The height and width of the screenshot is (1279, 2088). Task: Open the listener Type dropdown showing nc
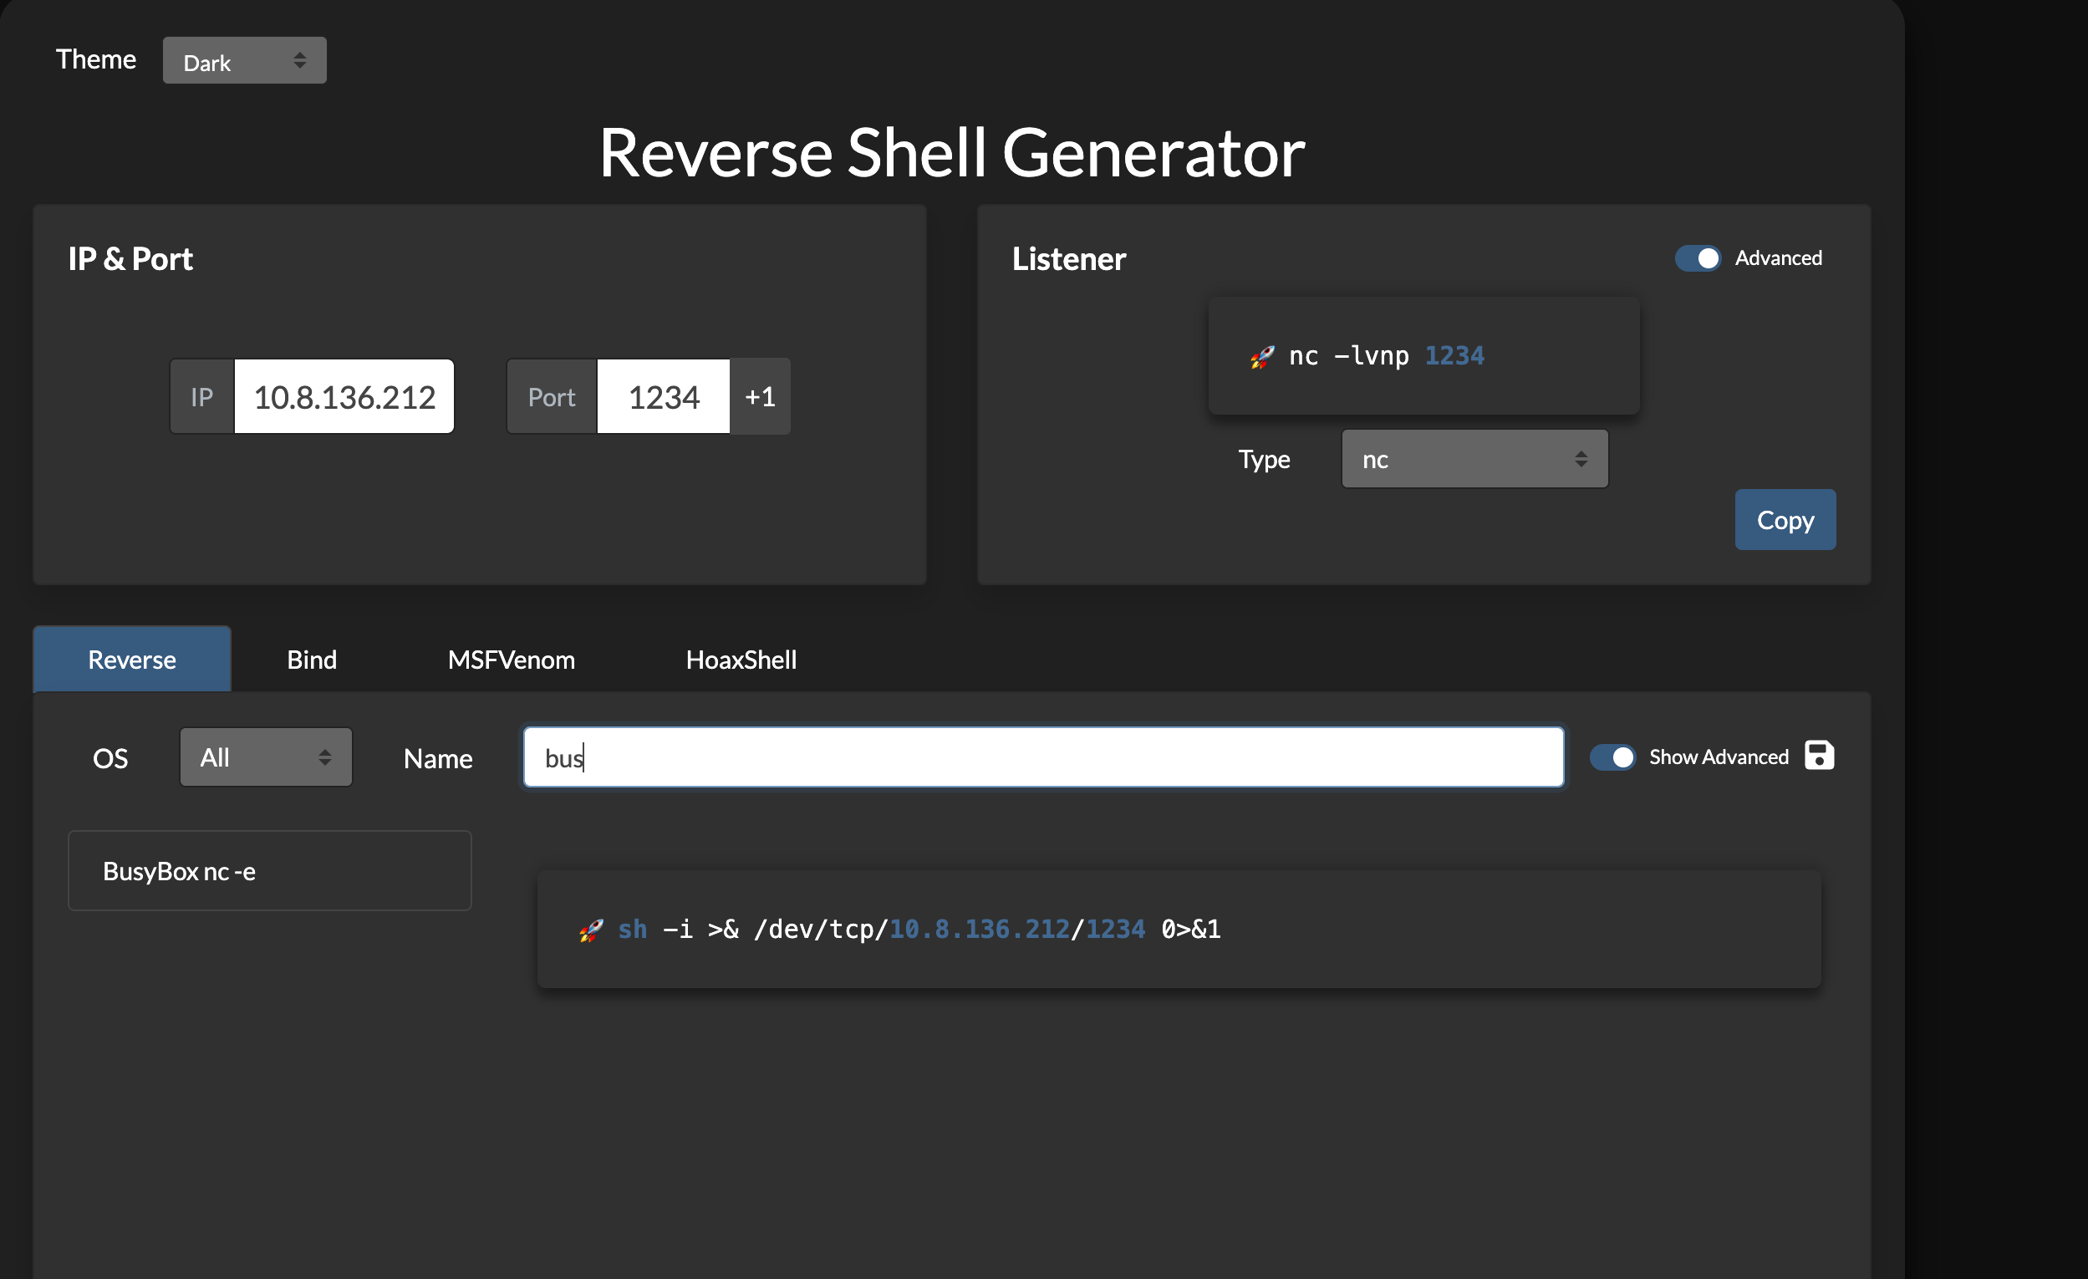click(1474, 460)
